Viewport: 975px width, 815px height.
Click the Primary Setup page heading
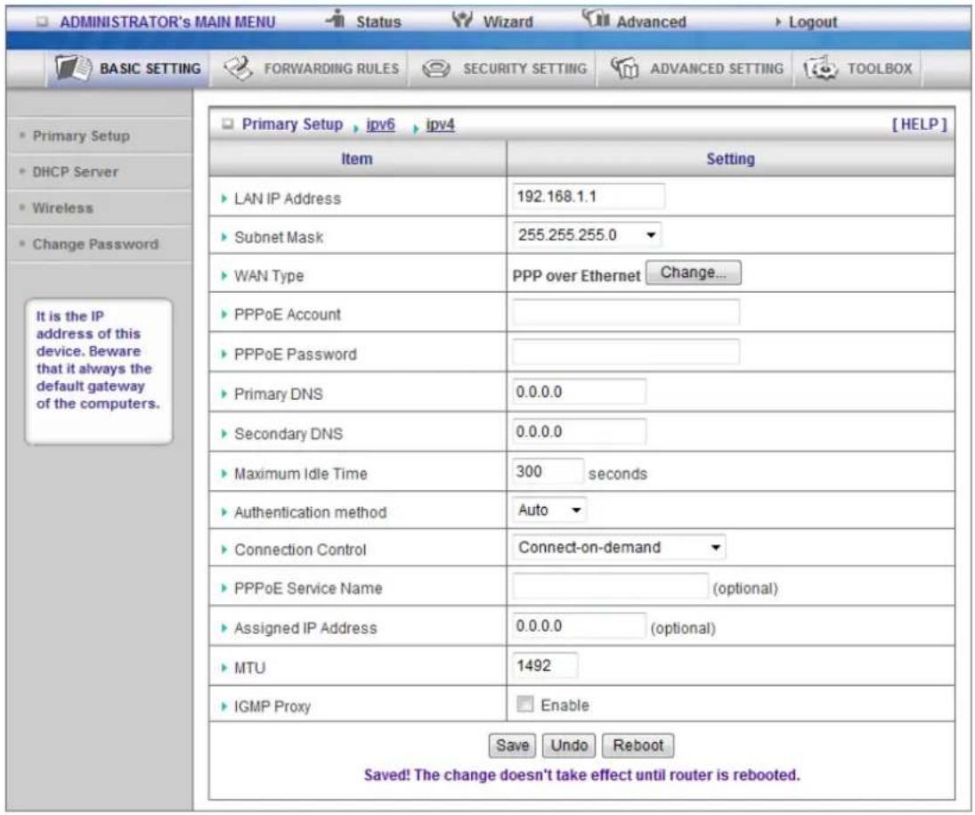292,124
